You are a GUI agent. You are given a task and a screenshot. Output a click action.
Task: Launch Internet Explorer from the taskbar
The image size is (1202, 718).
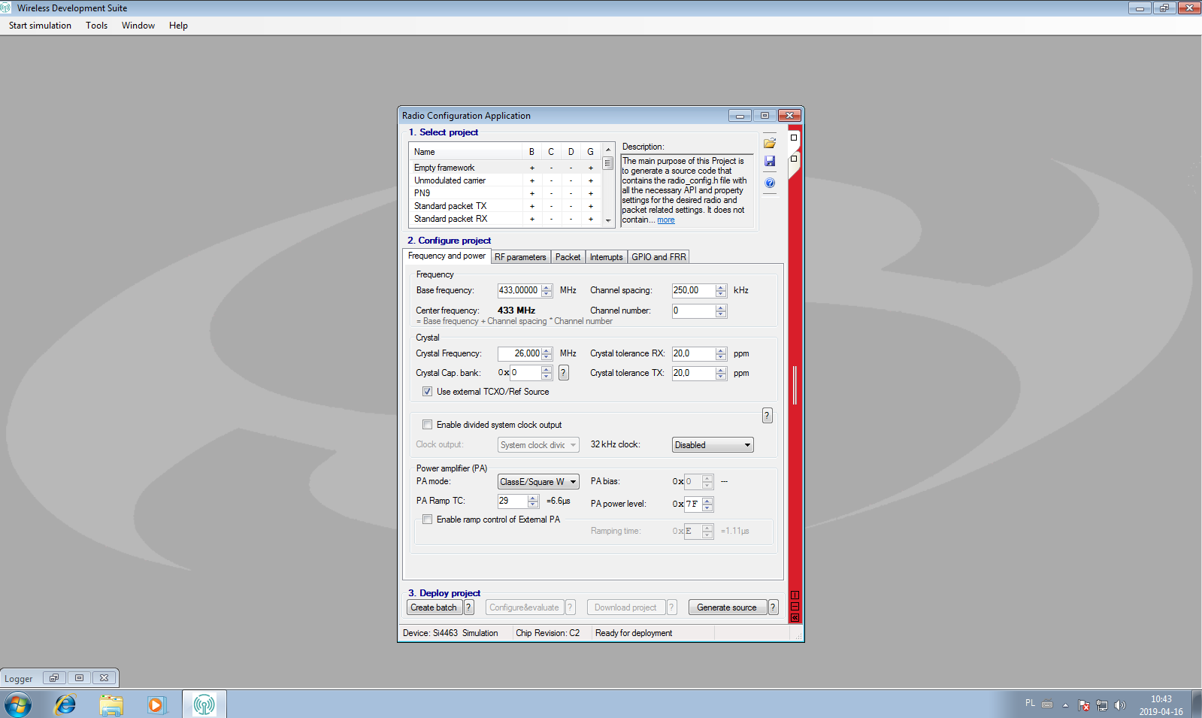(65, 704)
